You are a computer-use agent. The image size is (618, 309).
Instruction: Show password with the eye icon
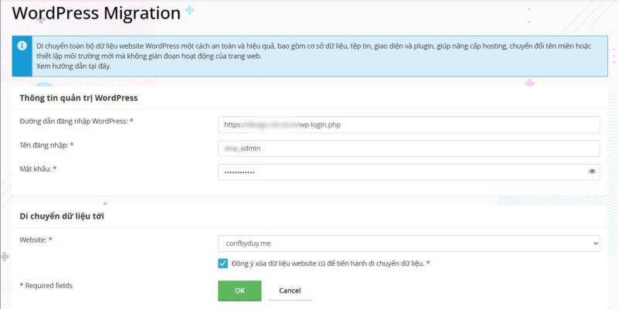(x=592, y=171)
